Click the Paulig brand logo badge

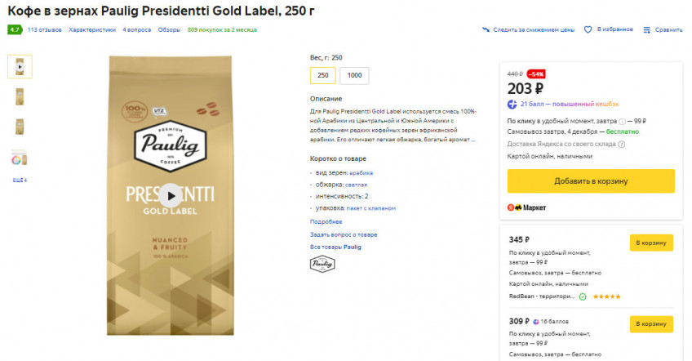(322, 264)
